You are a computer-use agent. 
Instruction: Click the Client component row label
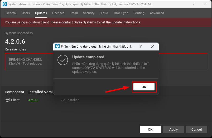pos(15,100)
